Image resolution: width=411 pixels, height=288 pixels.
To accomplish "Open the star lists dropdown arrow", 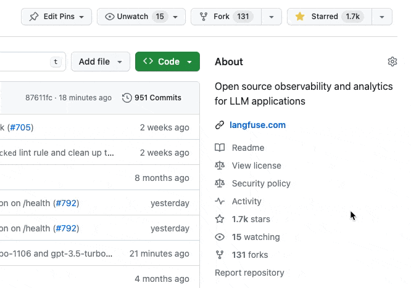I will [382, 17].
